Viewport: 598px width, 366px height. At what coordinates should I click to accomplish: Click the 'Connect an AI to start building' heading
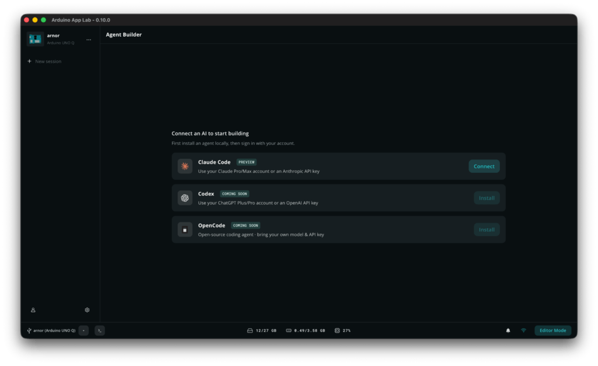pos(210,134)
